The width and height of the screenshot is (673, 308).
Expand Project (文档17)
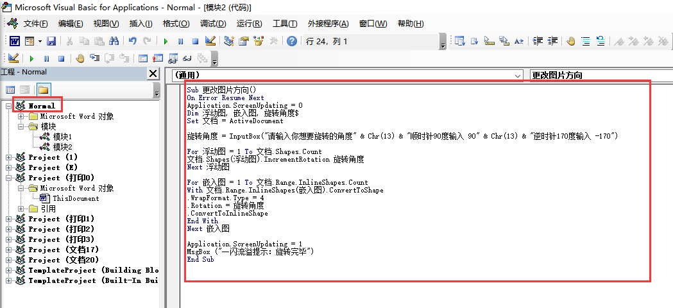click(8, 250)
